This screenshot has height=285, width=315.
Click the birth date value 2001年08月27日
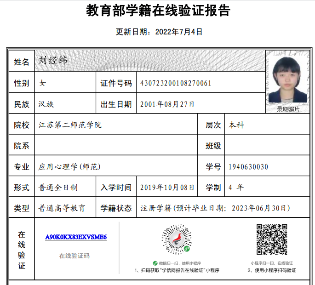point(167,104)
